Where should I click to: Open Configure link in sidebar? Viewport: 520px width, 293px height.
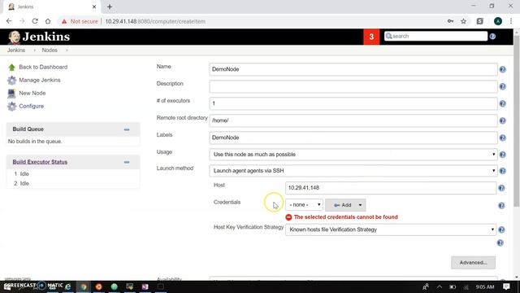tap(31, 106)
